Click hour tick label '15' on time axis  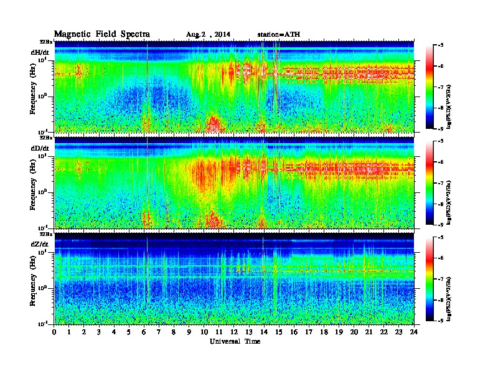click(x=279, y=332)
